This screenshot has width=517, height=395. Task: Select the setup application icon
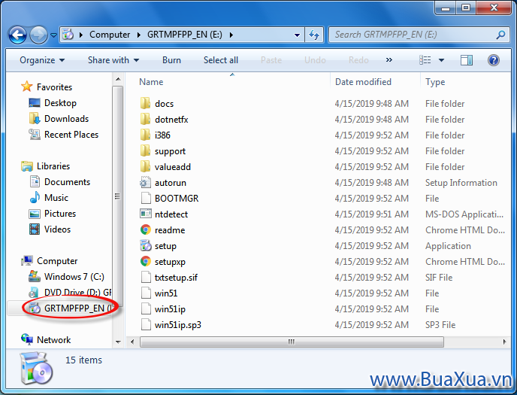tap(145, 245)
